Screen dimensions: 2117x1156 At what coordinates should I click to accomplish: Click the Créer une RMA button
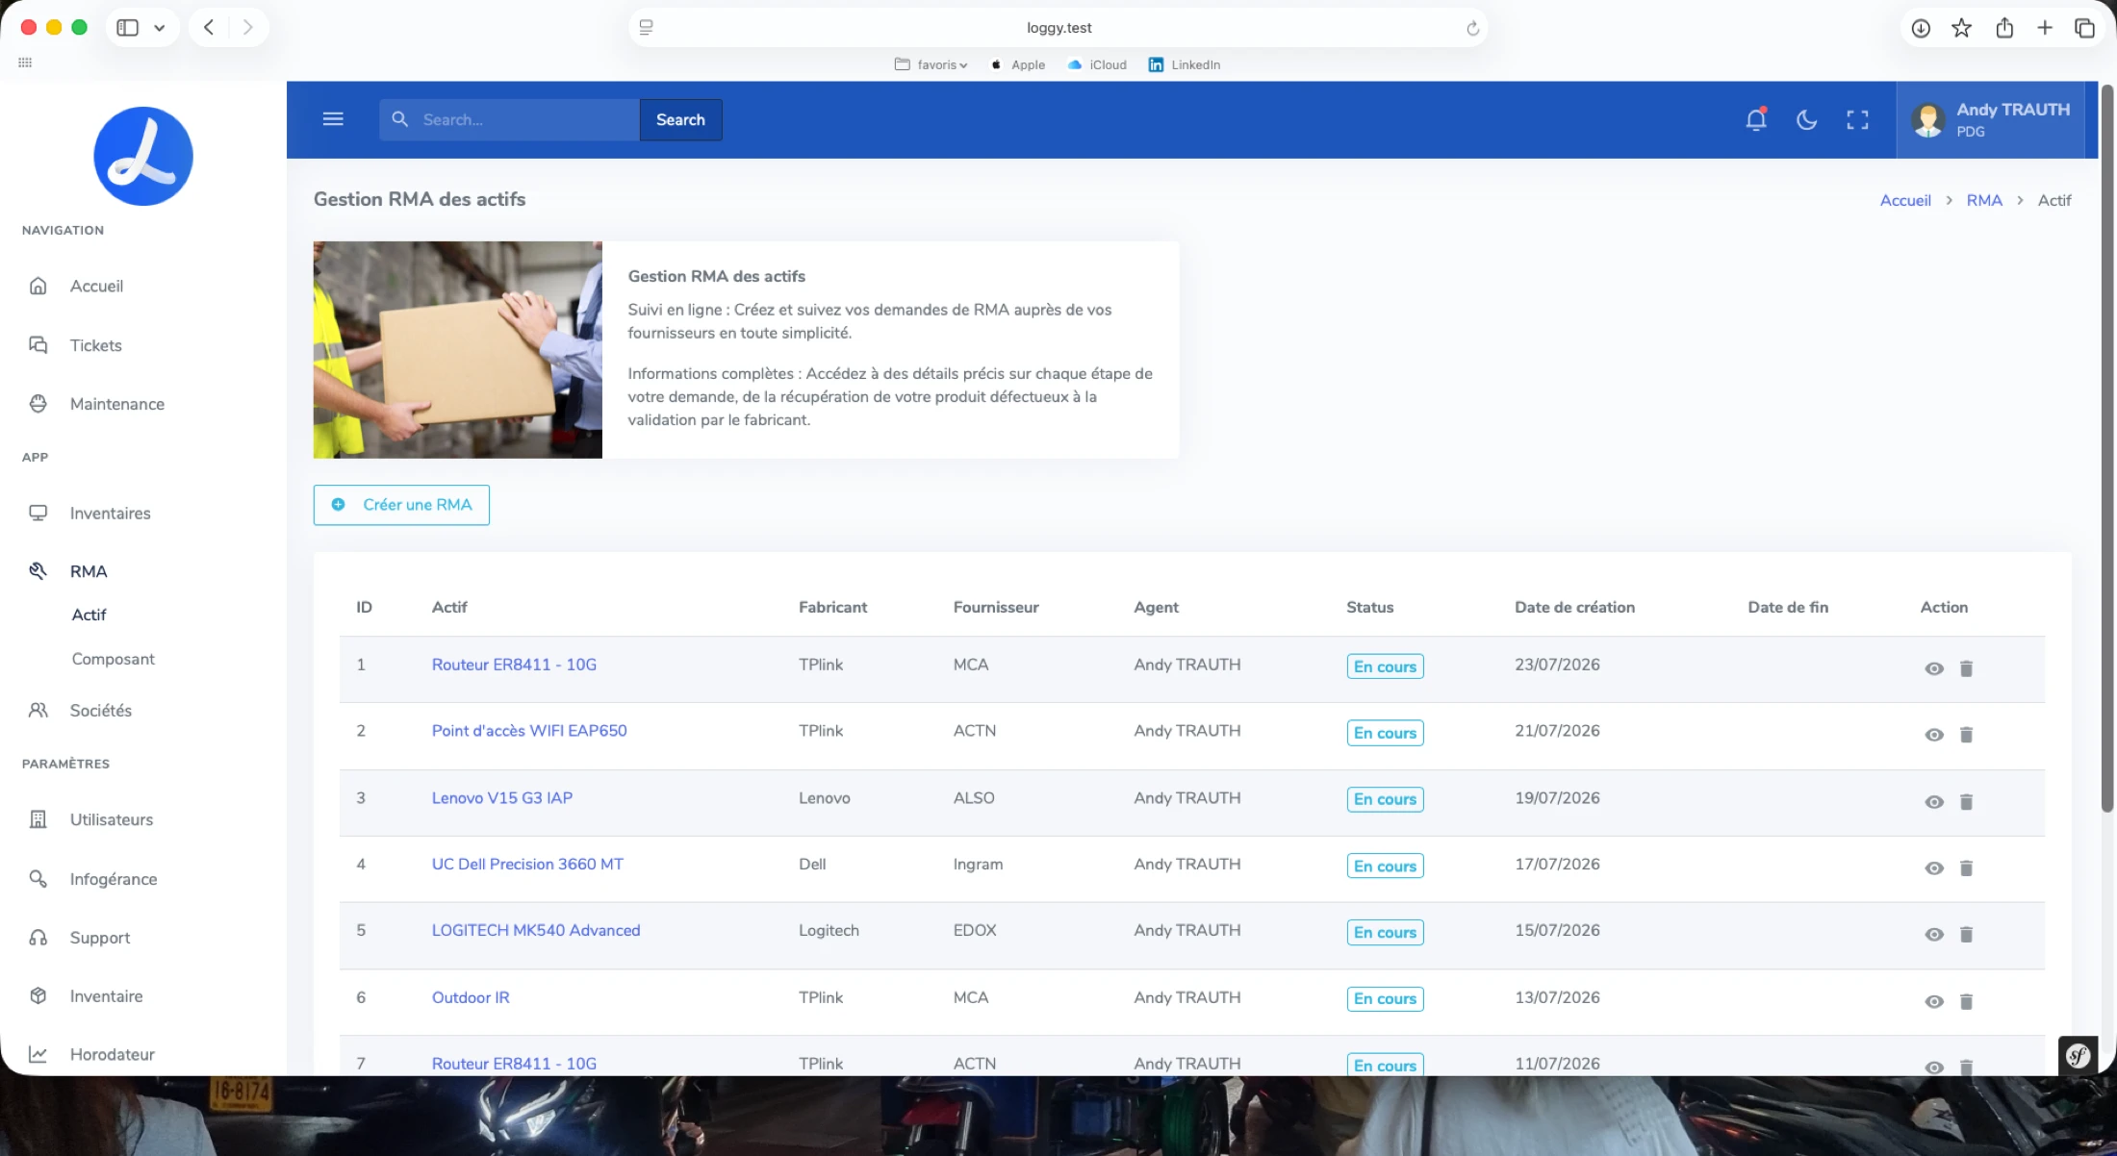coord(401,505)
